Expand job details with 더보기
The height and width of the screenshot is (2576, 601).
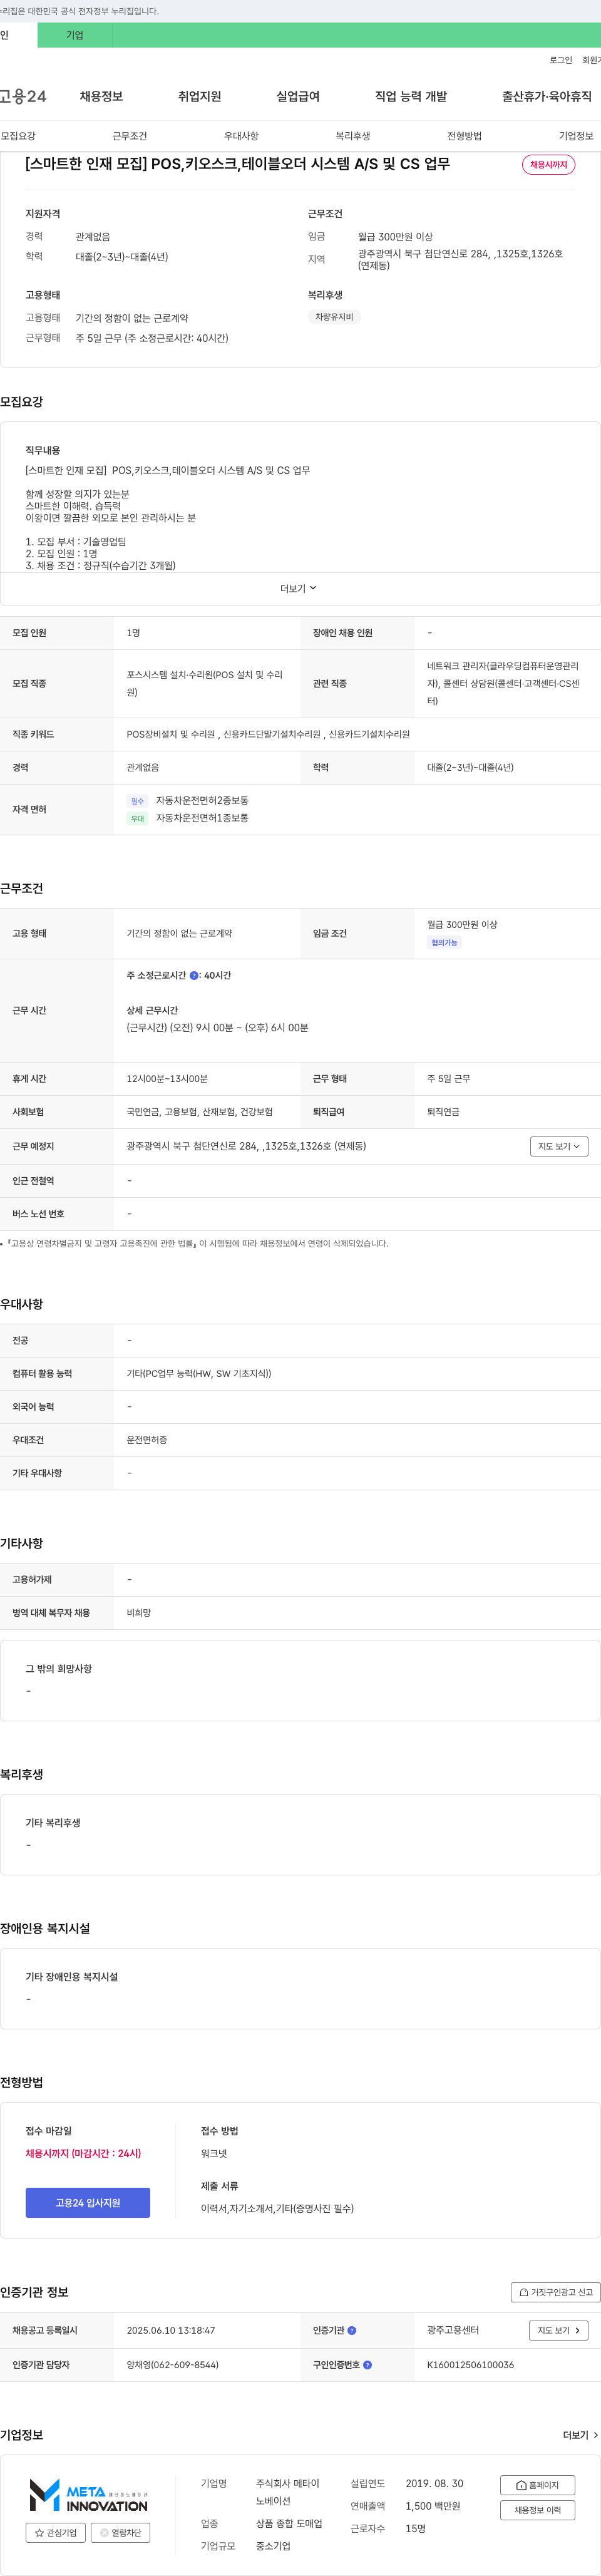coord(298,588)
